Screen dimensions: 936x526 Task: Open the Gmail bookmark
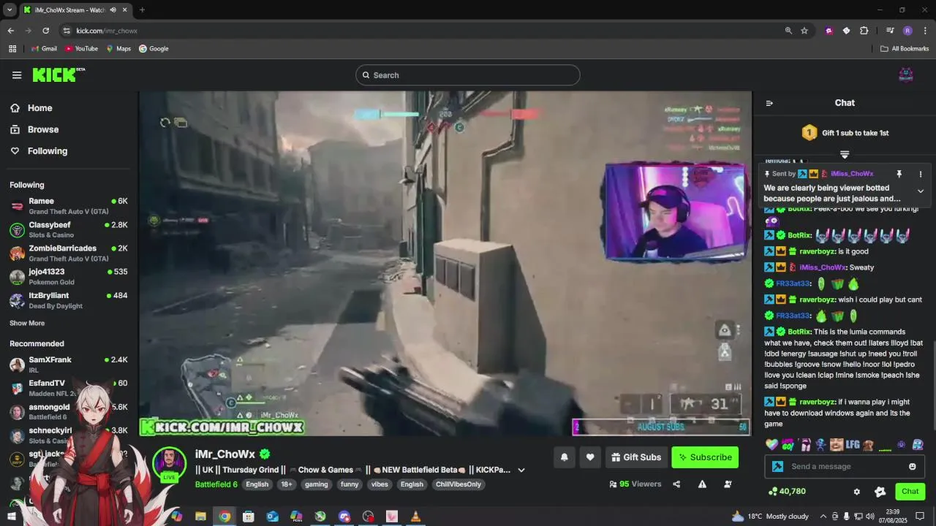click(x=44, y=49)
